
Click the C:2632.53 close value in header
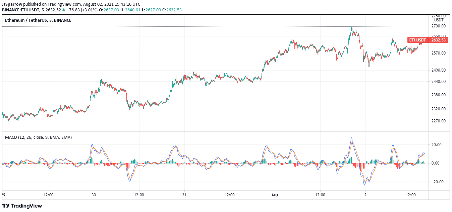tap(172, 10)
